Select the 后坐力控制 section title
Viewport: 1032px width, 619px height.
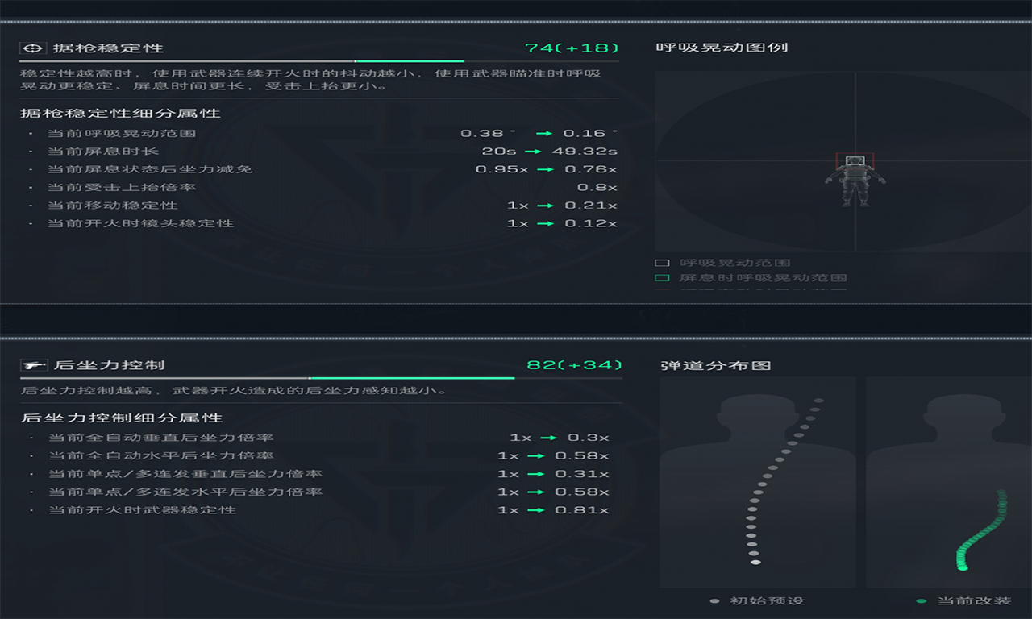tap(110, 365)
